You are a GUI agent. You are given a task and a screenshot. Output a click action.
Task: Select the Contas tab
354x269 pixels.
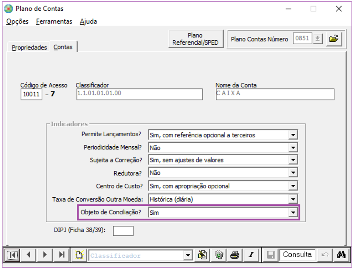point(63,47)
